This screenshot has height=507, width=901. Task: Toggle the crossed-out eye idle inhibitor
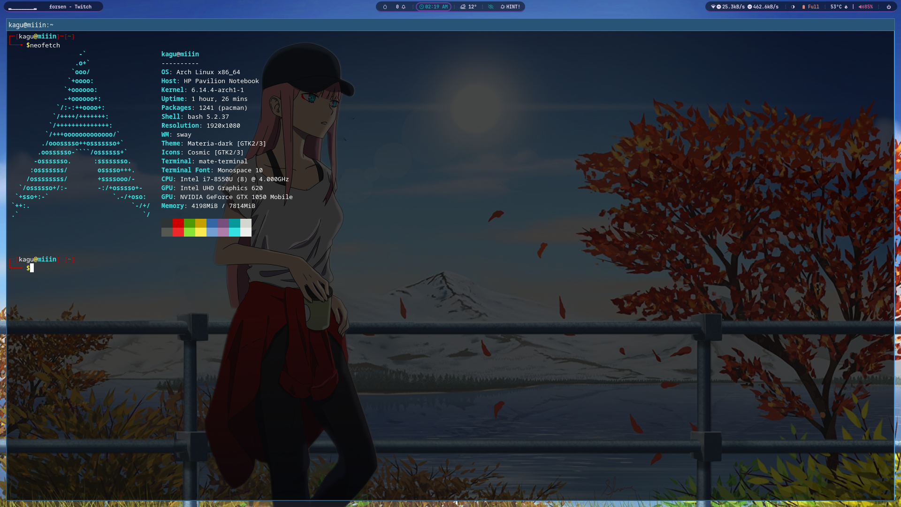pyautogui.click(x=490, y=7)
